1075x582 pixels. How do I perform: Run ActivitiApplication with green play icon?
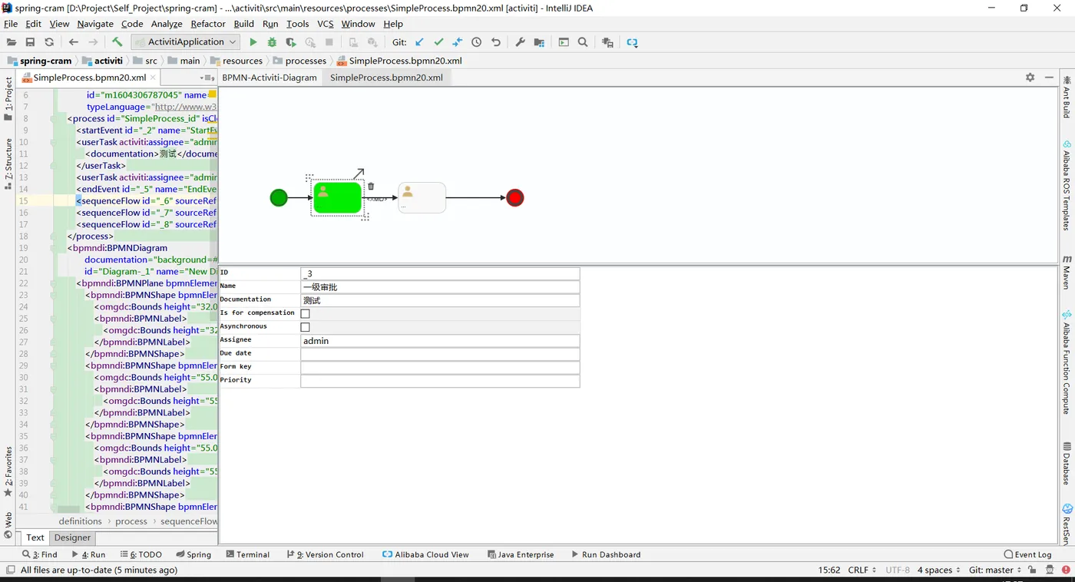click(253, 42)
